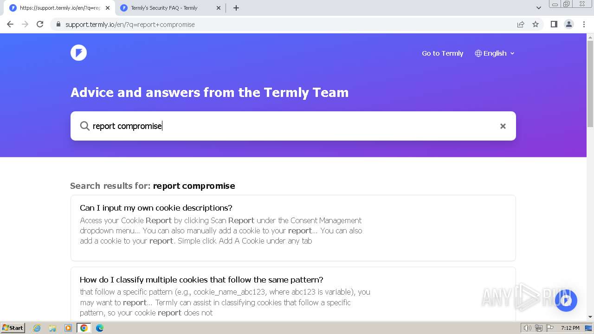Click the address bar URL
The width and height of the screenshot is (594, 334).
130,25
